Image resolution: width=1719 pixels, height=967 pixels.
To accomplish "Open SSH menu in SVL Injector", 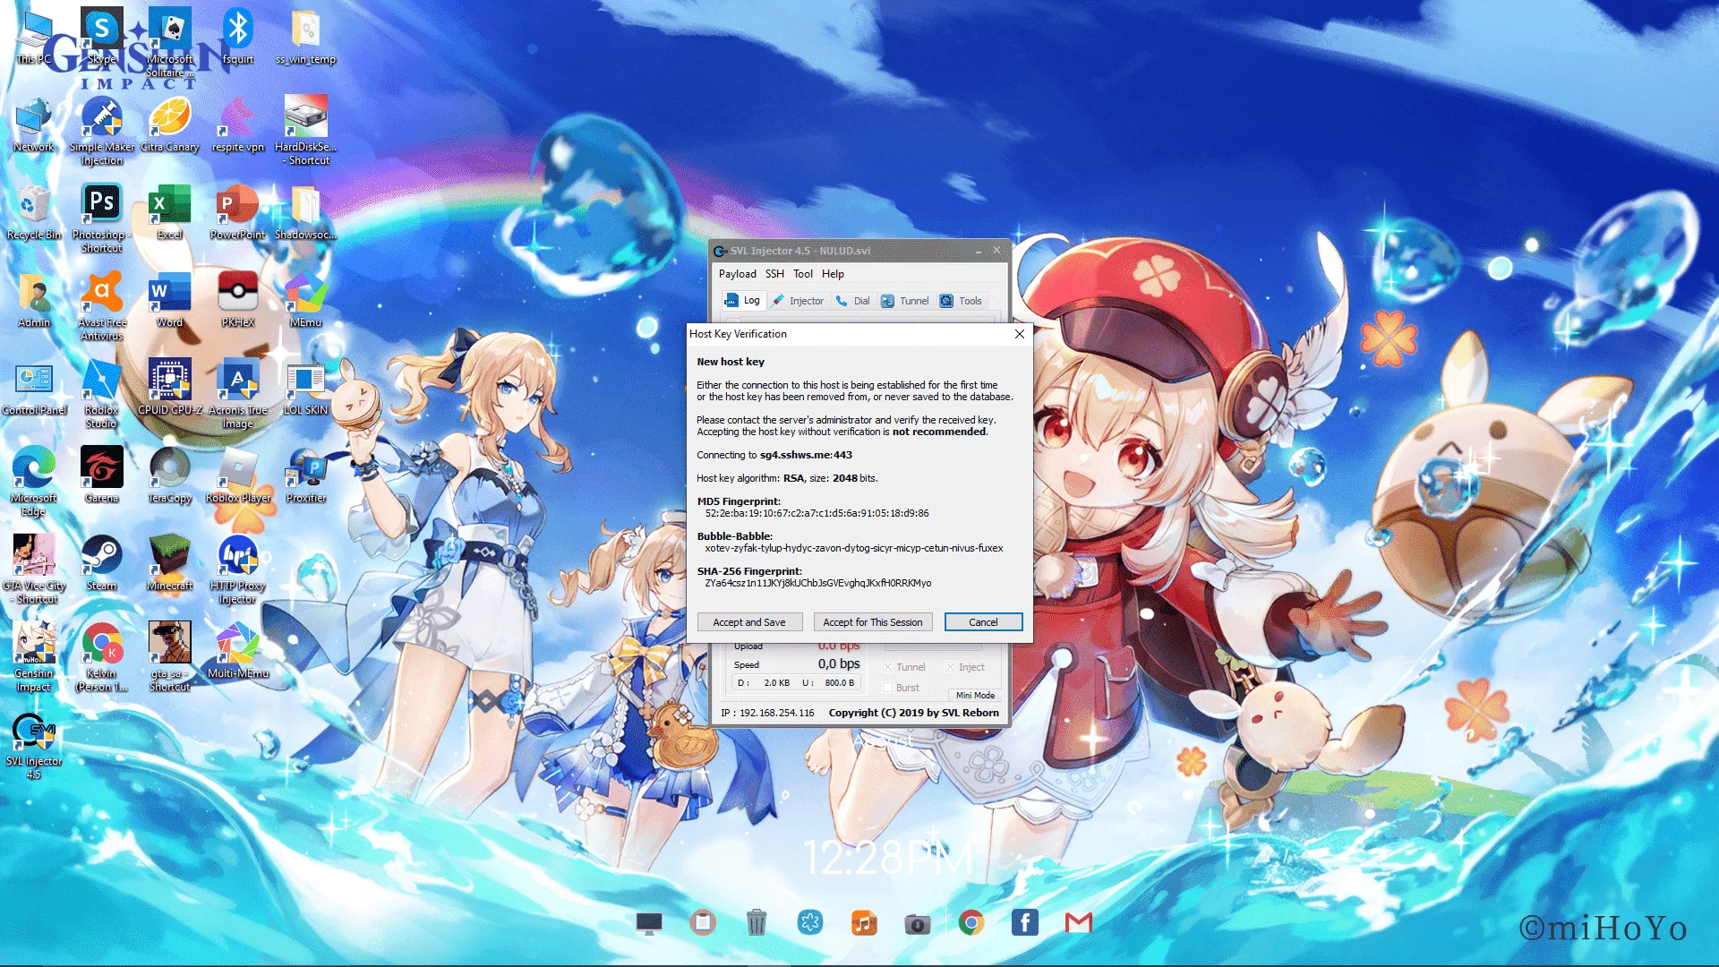I will click(774, 274).
